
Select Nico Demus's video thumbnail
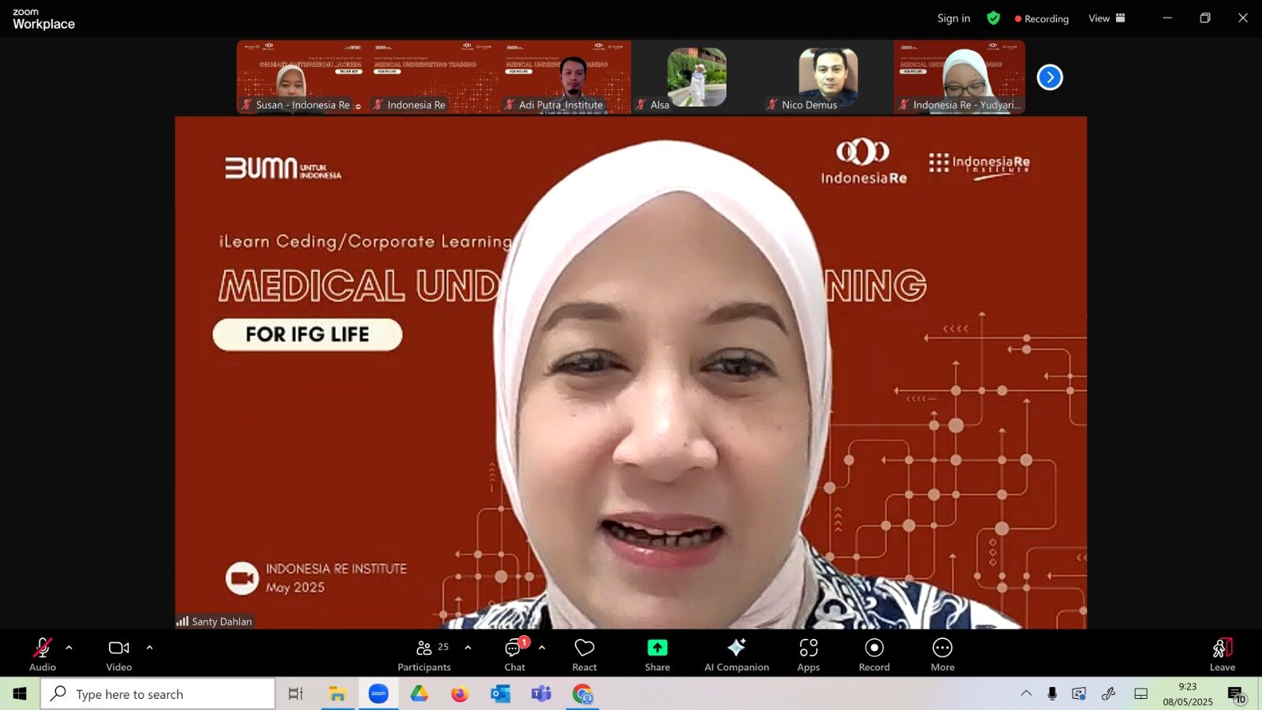click(827, 77)
